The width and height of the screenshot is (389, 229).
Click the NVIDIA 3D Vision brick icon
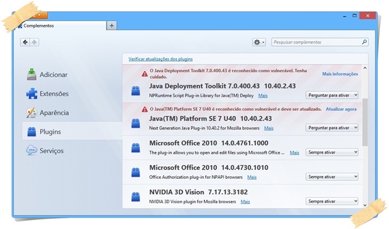coord(135,197)
